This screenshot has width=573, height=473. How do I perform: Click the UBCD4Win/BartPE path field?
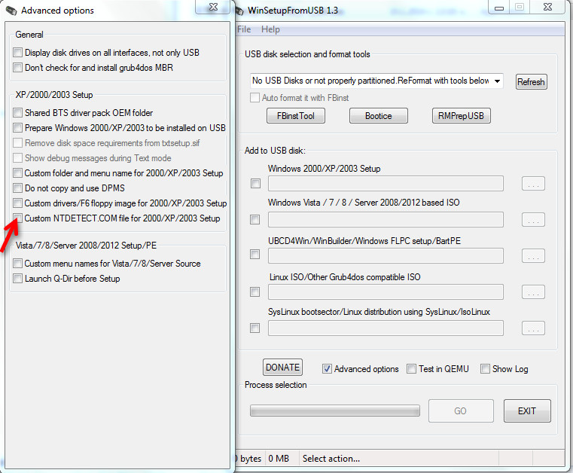tap(386, 256)
